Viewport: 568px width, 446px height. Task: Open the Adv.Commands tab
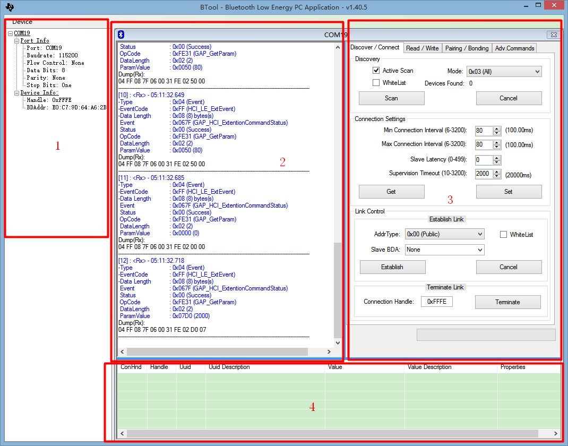pos(514,48)
